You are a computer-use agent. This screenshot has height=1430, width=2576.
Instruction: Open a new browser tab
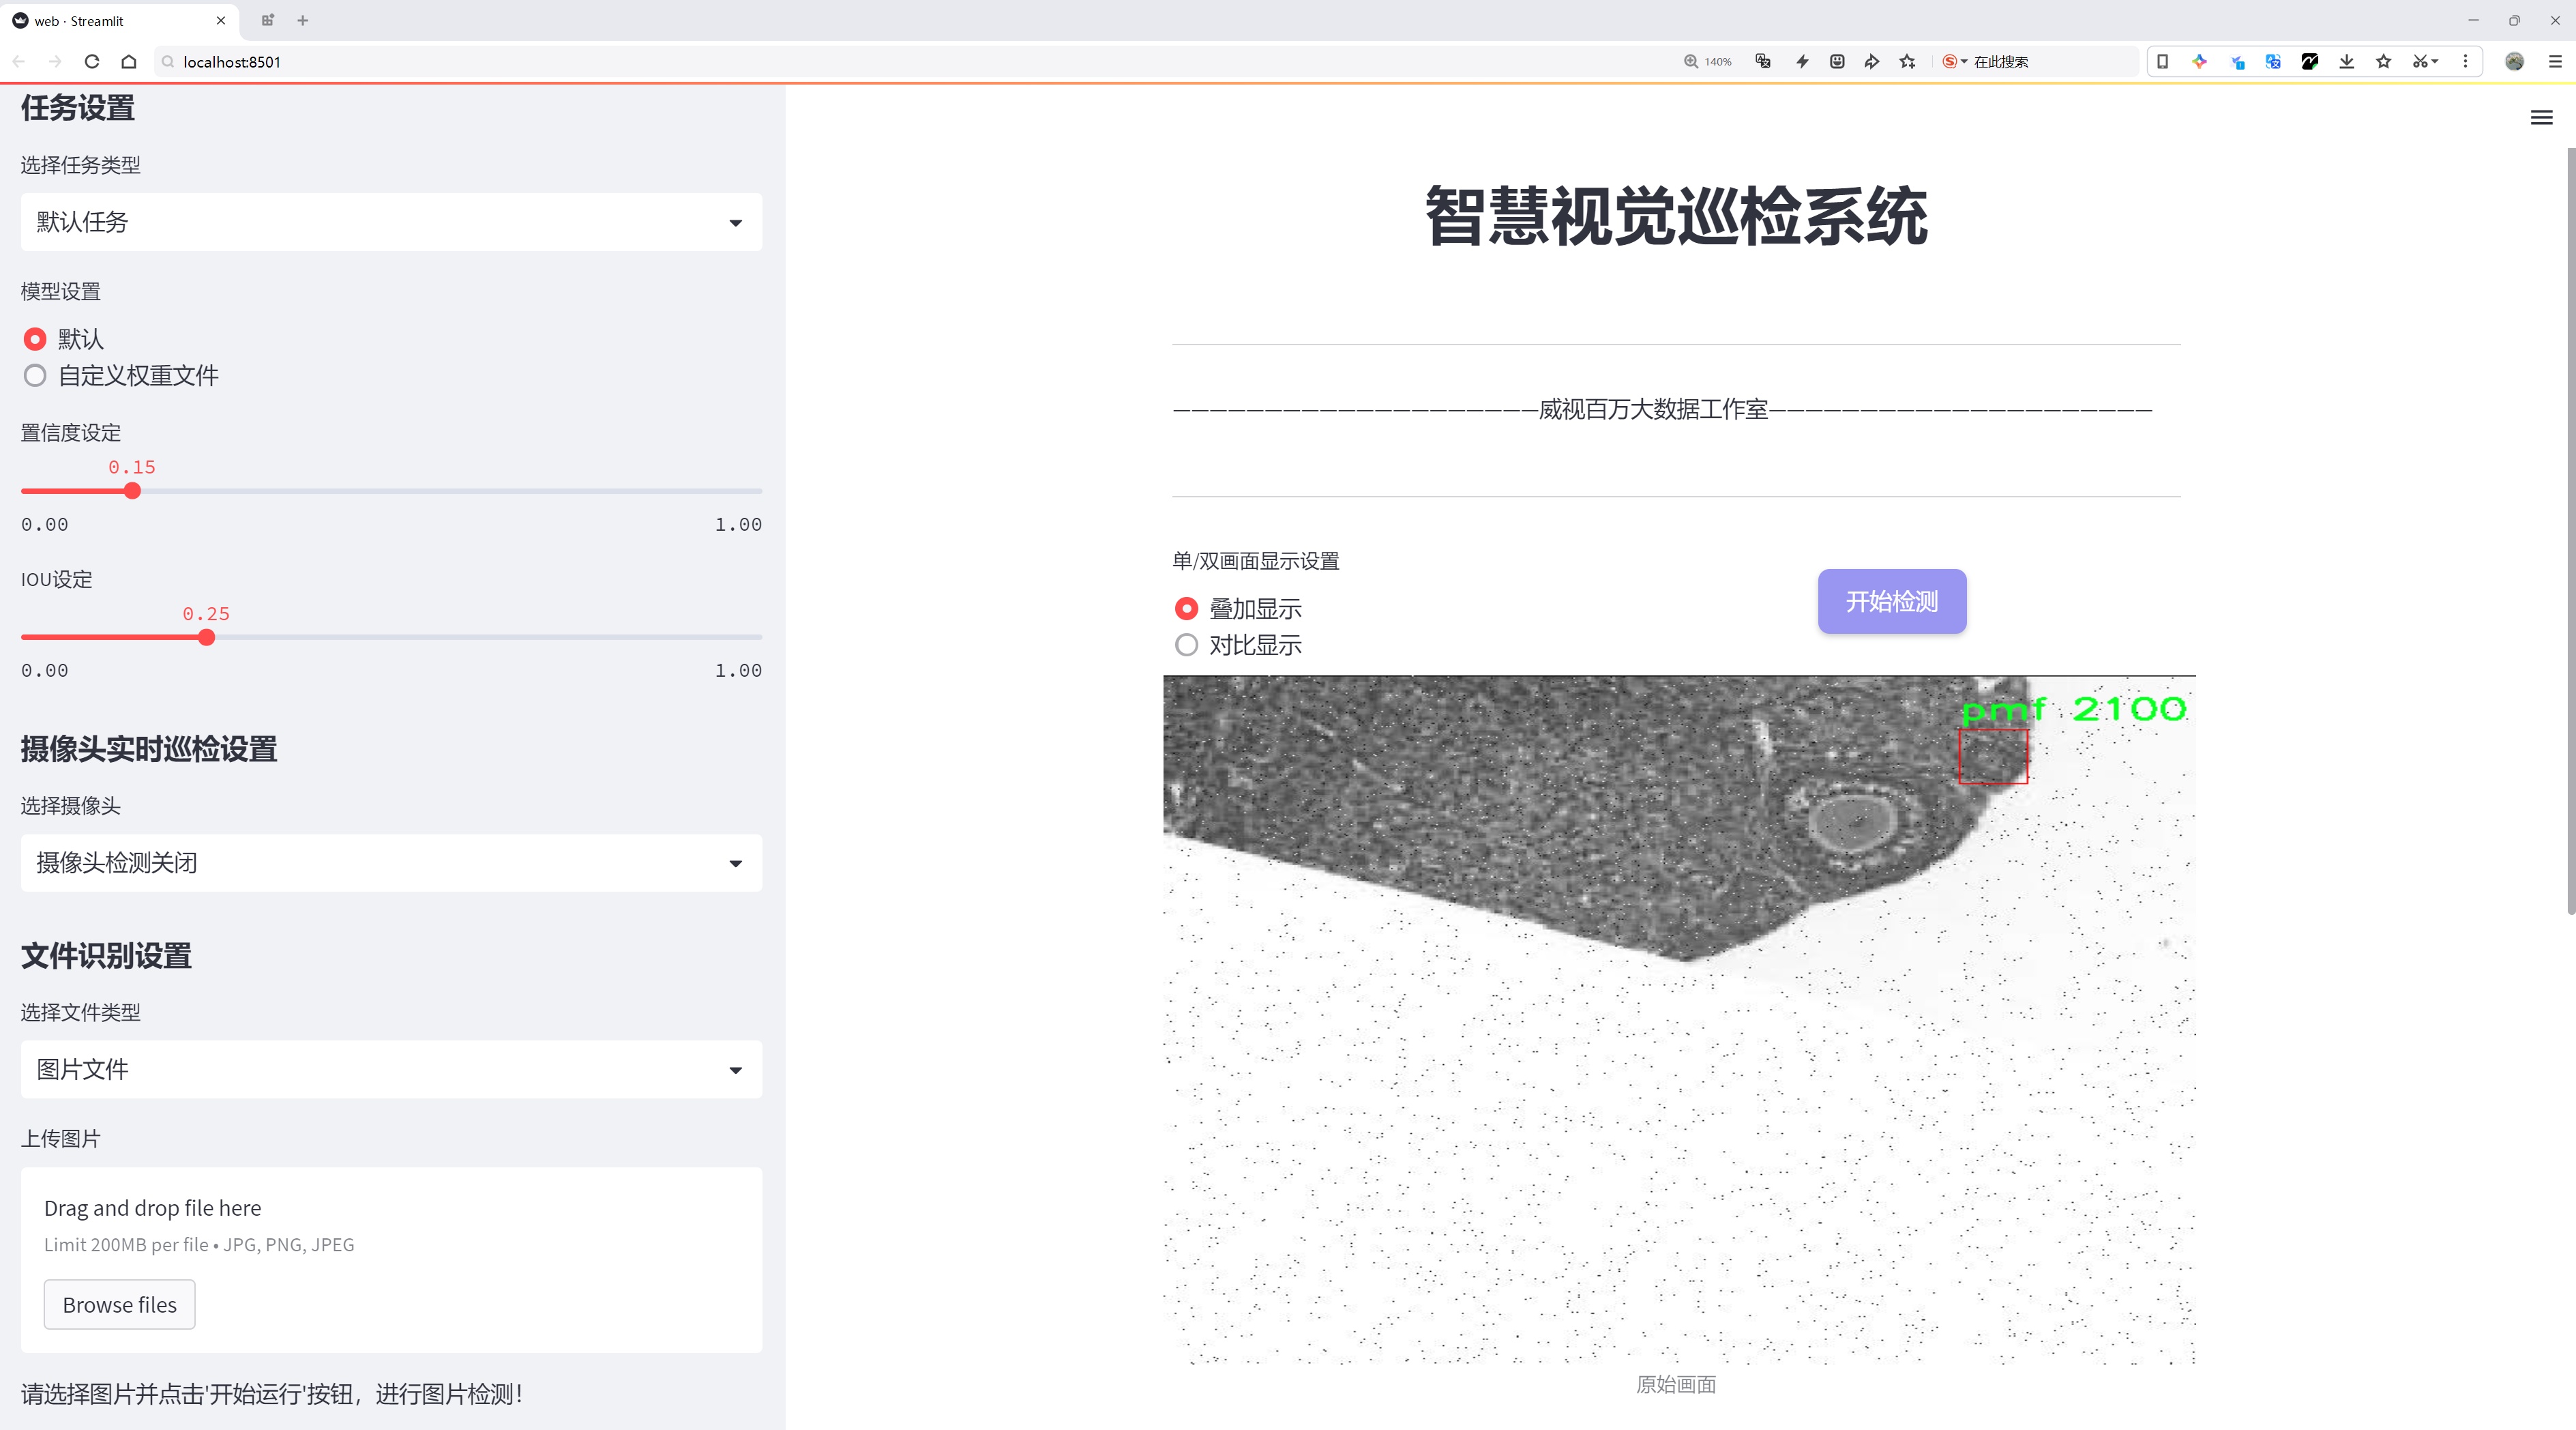coord(303,20)
